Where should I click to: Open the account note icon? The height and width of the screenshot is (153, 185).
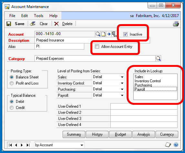(x=103, y=34)
